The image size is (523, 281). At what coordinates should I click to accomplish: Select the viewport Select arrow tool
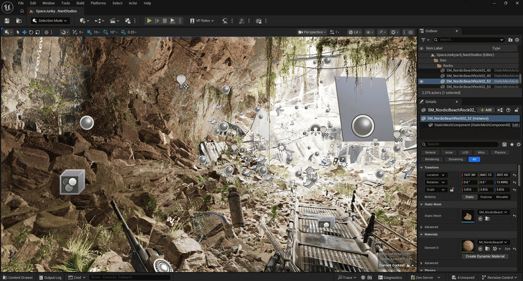coord(17,32)
